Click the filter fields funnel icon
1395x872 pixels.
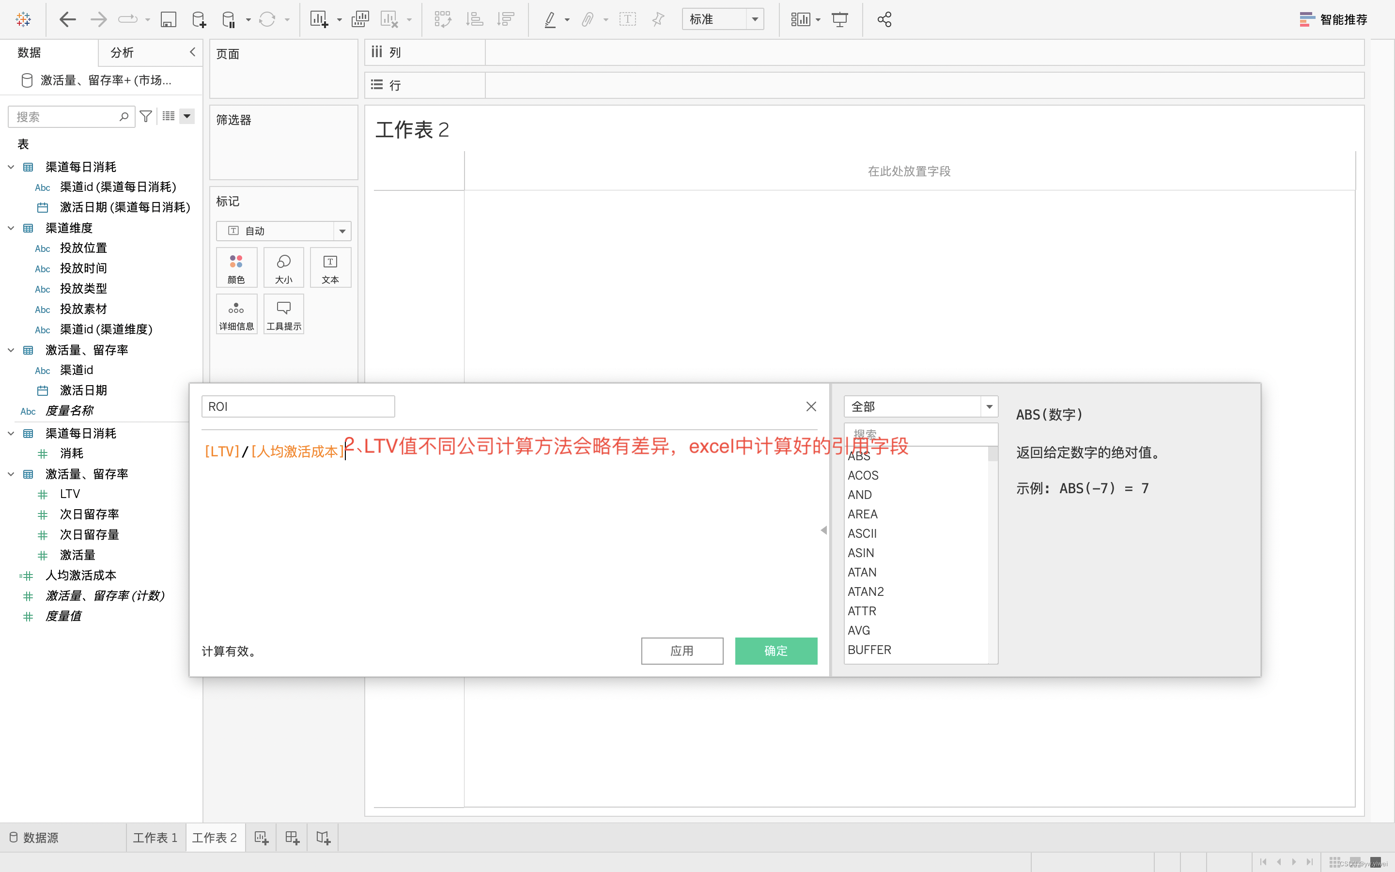point(146,116)
